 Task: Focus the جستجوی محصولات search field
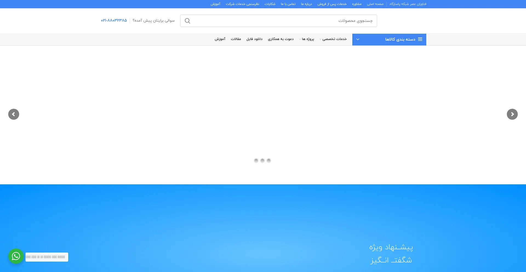point(282,21)
